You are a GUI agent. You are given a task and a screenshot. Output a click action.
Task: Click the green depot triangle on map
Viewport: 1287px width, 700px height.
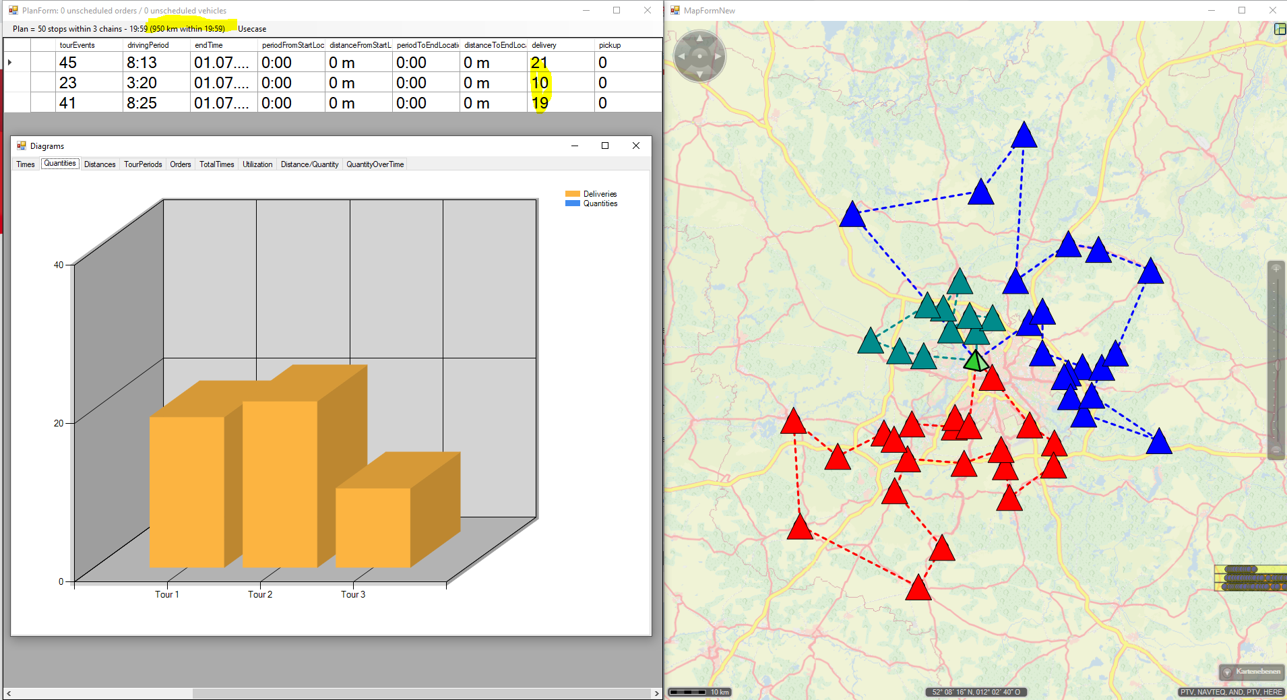975,362
